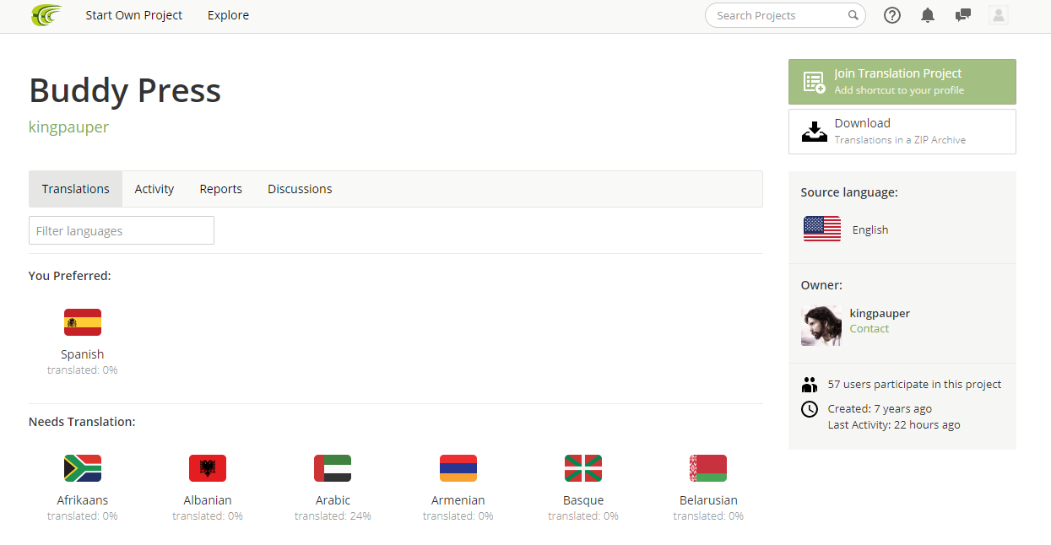Open the Explore menu item
The width and height of the screenshot is (1051, 545).
coord(228,15)
